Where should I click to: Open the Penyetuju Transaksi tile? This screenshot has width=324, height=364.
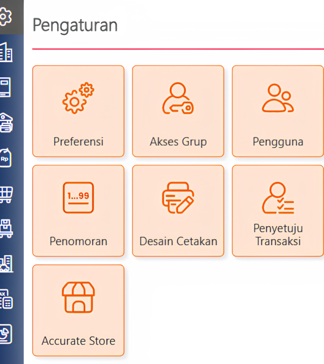pos(278,210)
